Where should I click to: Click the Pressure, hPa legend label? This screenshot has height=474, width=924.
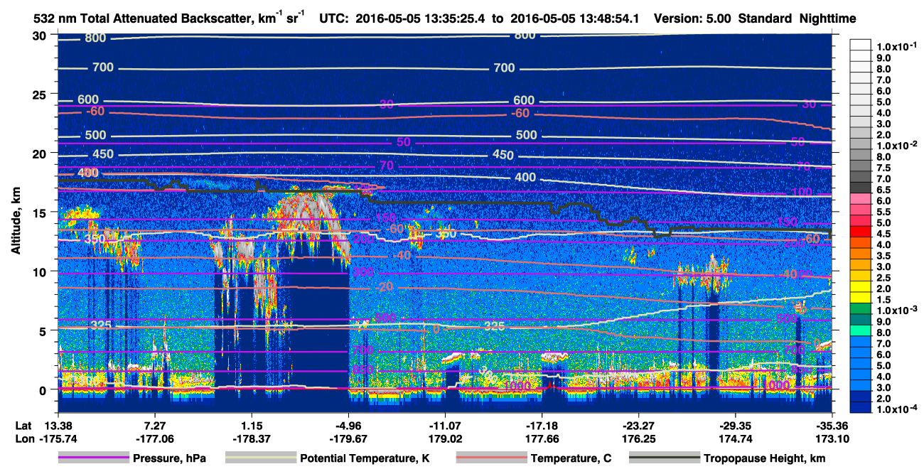click(170, 458)
